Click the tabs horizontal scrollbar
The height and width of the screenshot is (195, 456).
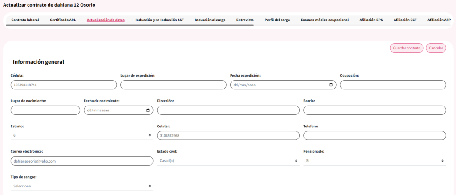tap(130, 25)
